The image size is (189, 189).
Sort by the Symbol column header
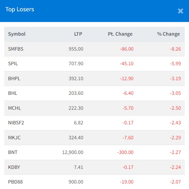[17, 34]
